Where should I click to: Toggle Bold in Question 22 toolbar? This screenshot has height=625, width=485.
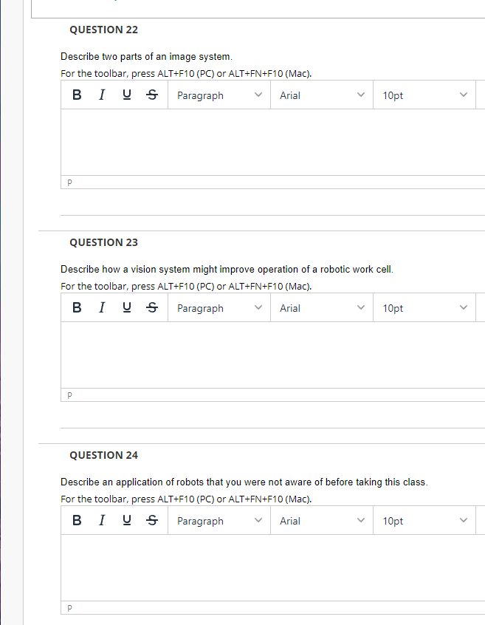pos(77,95)
